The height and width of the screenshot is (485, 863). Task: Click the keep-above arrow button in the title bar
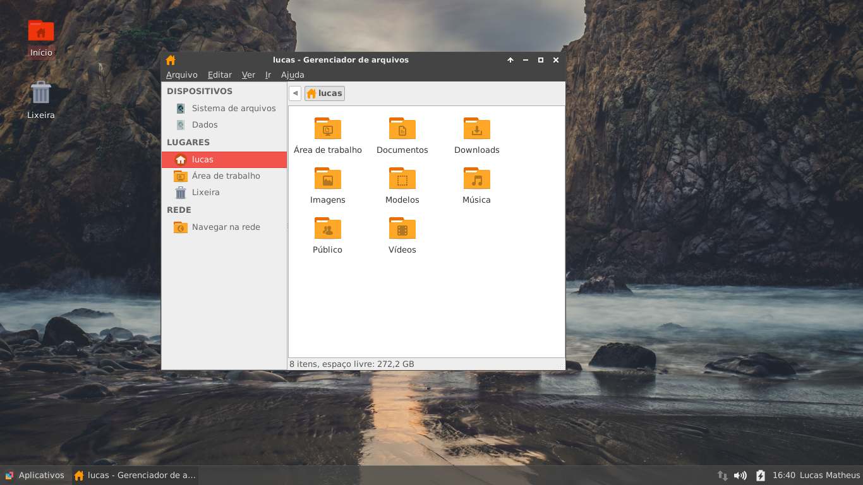[510, 60]
